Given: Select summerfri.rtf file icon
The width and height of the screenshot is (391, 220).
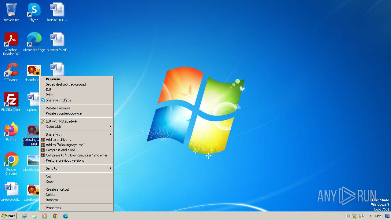Looking at the screenshot, I should (x=57, y=42).
